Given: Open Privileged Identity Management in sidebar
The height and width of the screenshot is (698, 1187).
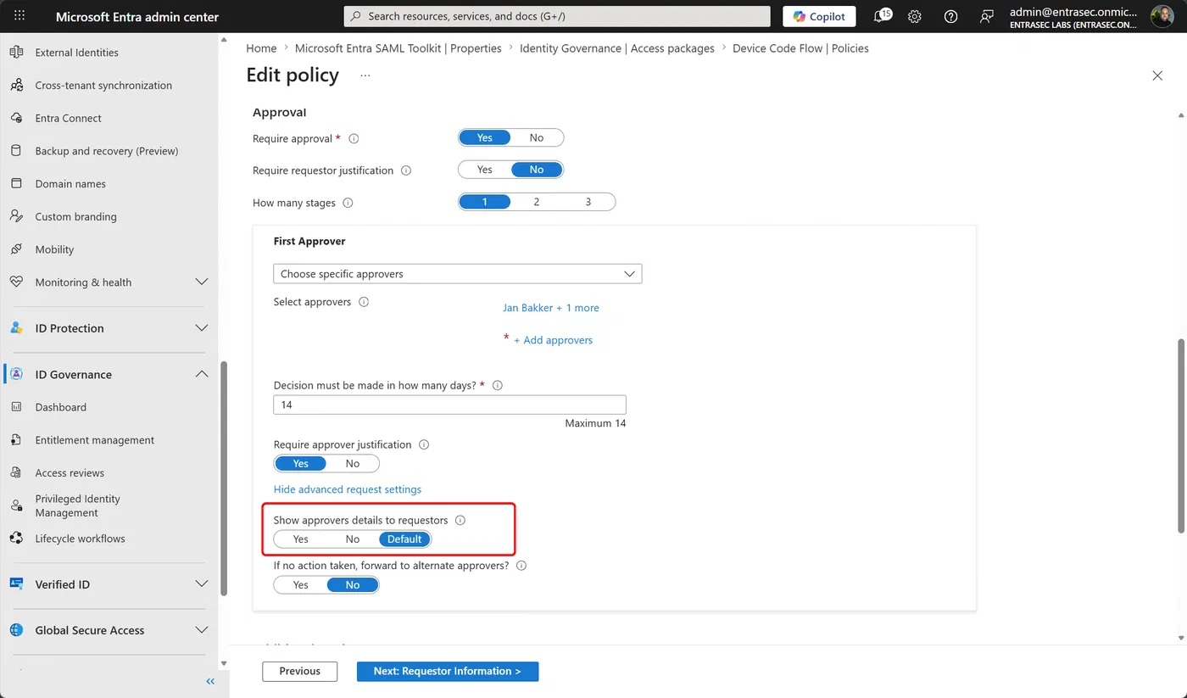Looking at the screenshot, I should point(78,505).
